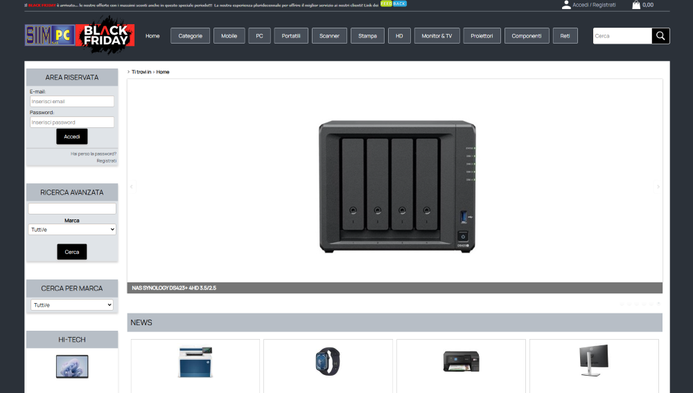693x393 pixels.
Task: Open the monitor news product
Action: [x=594, y=360]
